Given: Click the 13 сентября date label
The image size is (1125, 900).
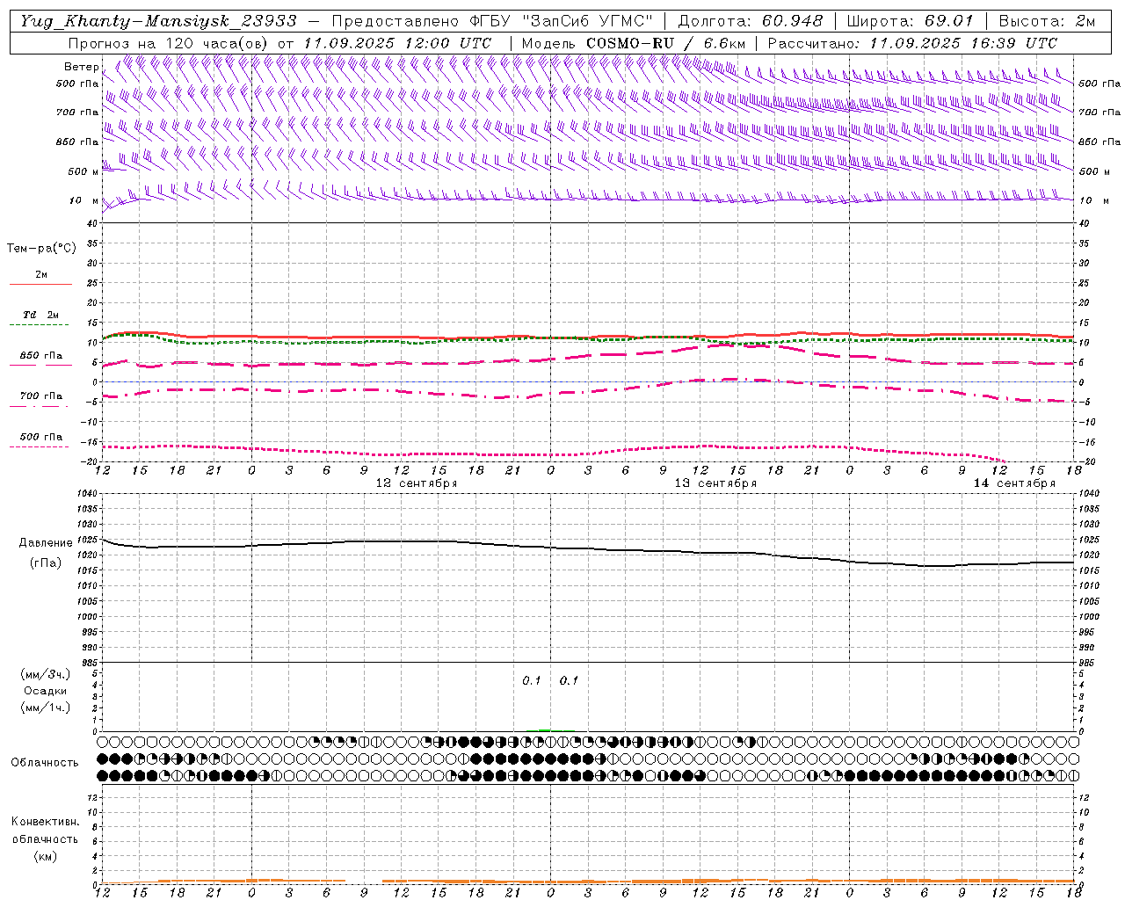Looking at the screenshot, I should [x=715, y=483].
